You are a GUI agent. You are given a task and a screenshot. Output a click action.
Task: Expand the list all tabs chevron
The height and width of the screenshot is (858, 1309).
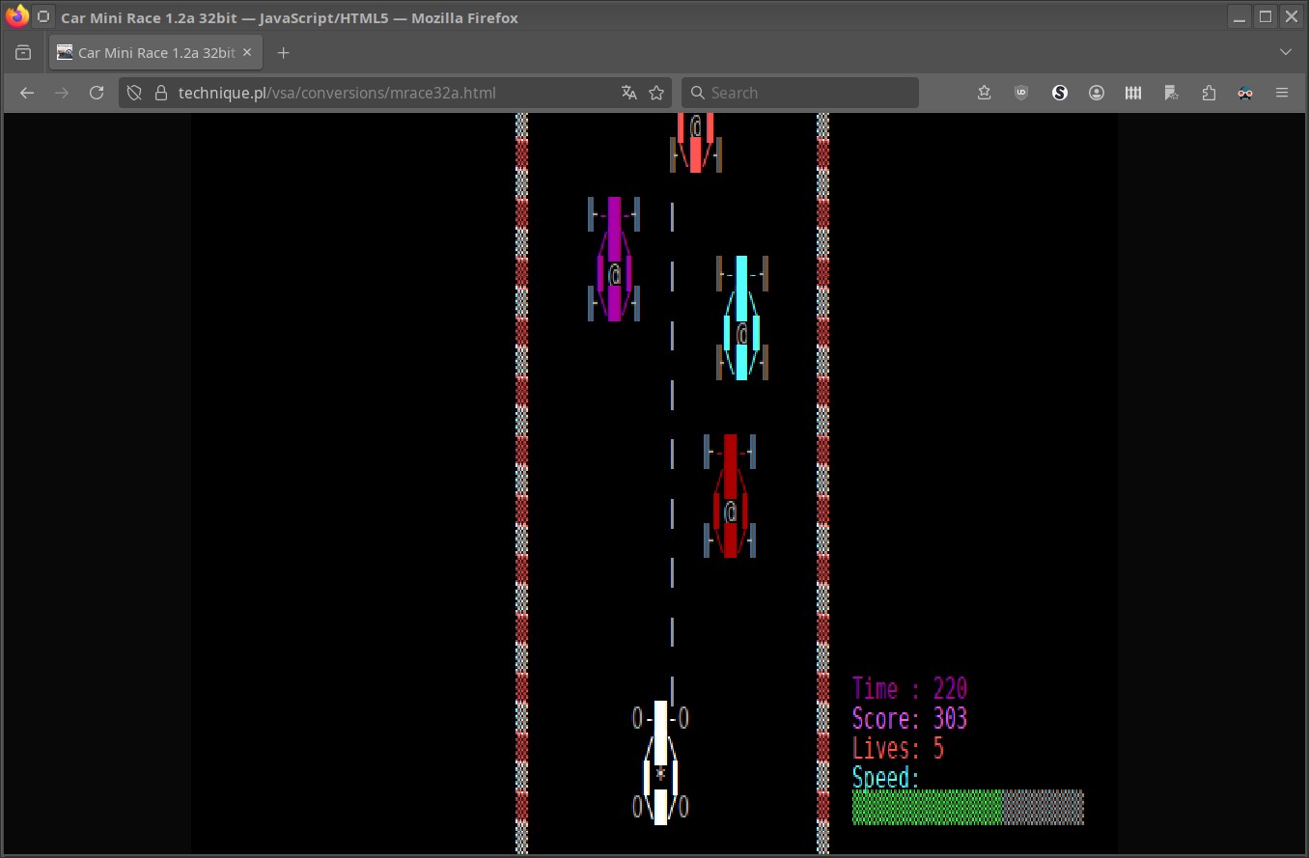click(1286, 52)
